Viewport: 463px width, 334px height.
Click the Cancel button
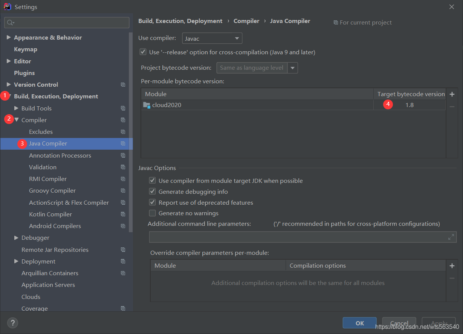pos(399,323)
